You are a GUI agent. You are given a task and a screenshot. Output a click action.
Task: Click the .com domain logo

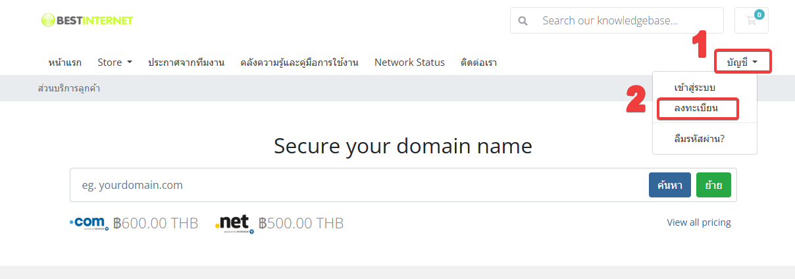[x=89, y=224]
